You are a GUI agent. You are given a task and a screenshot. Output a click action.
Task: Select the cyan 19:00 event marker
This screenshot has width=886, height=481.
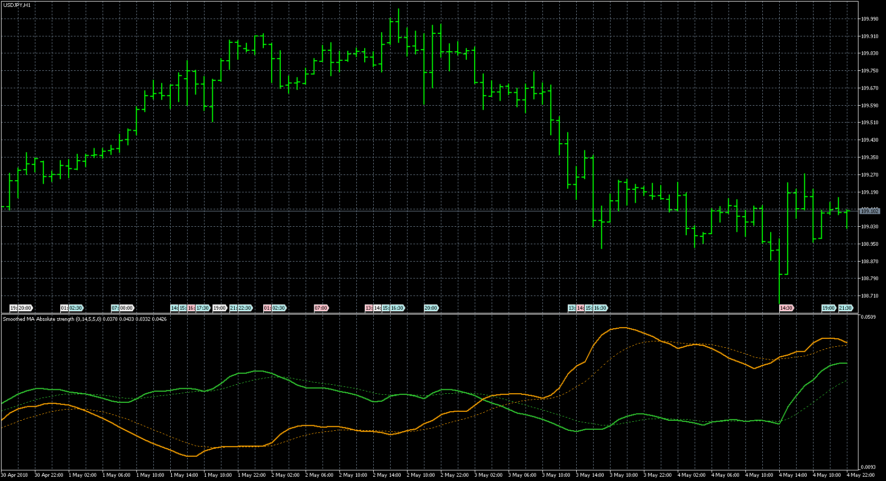pyautogui.click(x=828, y=308)
